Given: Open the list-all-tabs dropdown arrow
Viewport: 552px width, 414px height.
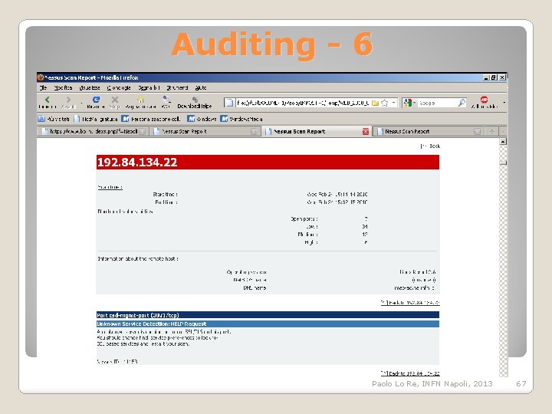Looking at the screenshot, I should 504,131.
